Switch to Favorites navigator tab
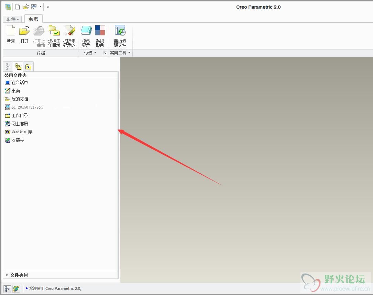This screenshot has width=373, height=295. coord(28,67)
